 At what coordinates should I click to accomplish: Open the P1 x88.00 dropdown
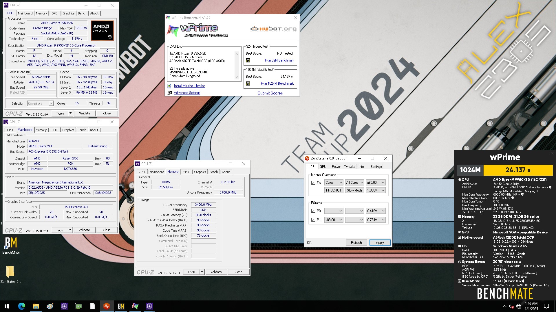(x=334, y=220)
